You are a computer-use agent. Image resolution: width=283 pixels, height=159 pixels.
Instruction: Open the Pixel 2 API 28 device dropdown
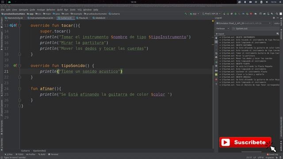point(211,14)
